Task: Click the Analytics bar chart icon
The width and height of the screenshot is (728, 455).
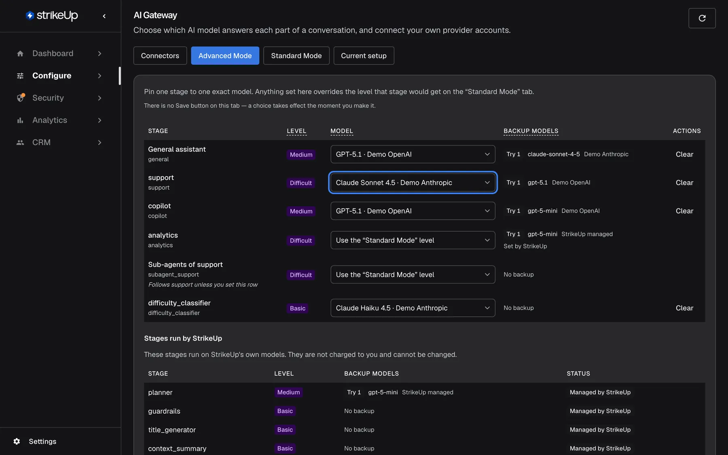Action: (20, 120)
